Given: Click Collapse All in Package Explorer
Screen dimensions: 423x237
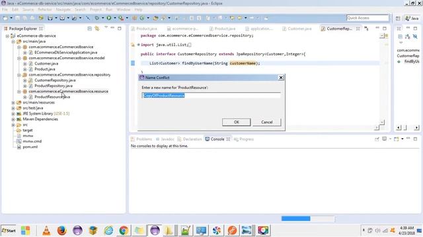Looking at the screenshot, I should tap(90, 28).
